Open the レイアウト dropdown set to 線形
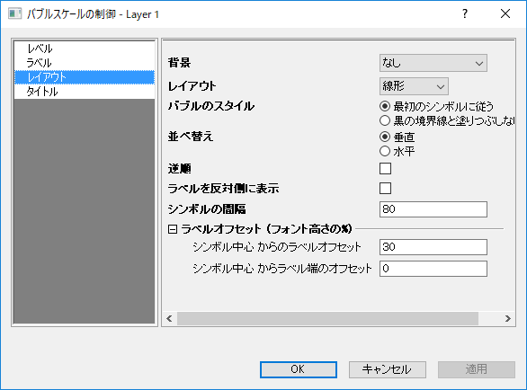 coord(414,86)
